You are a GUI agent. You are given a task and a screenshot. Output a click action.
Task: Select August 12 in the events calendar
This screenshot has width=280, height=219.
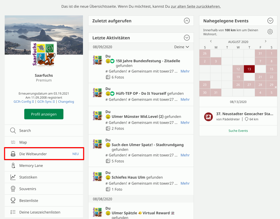[x=238, y=69]
